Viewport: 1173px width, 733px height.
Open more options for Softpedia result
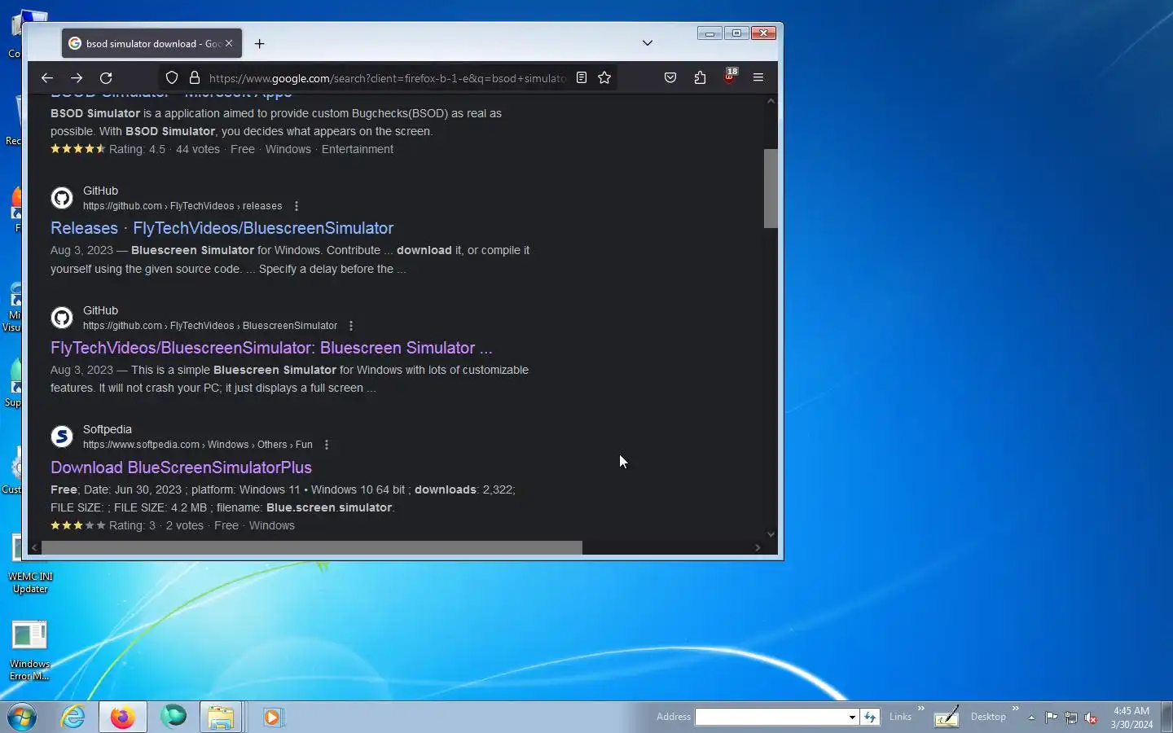click(x=327, y=445)
